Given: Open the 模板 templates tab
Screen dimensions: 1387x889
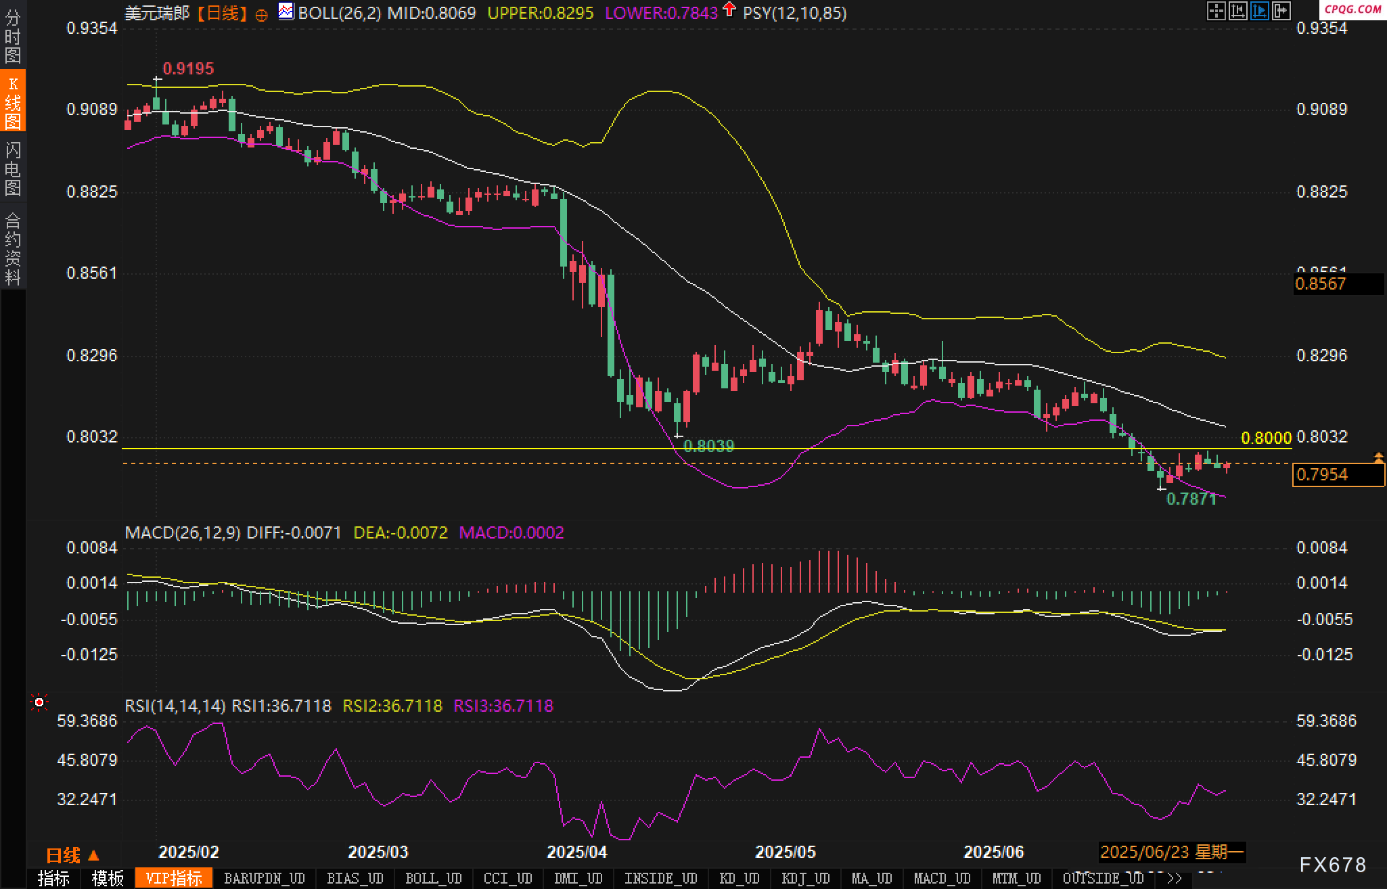Looking at the screenshot, I should [x=108, y=879].
